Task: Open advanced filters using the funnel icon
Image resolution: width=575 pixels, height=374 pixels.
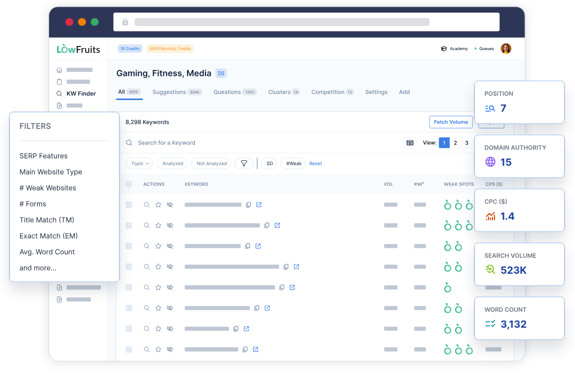Action: [244, 163]
